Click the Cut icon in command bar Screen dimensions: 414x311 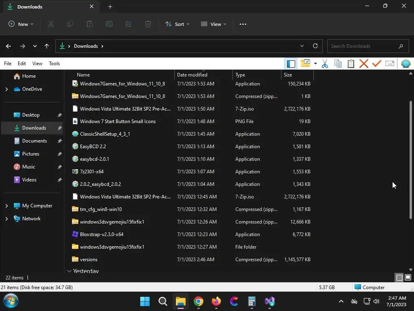point(51,24)
